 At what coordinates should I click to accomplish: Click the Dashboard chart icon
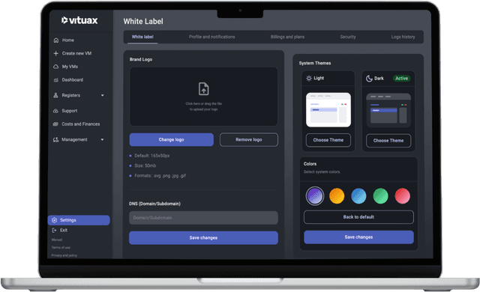point(55,80)
